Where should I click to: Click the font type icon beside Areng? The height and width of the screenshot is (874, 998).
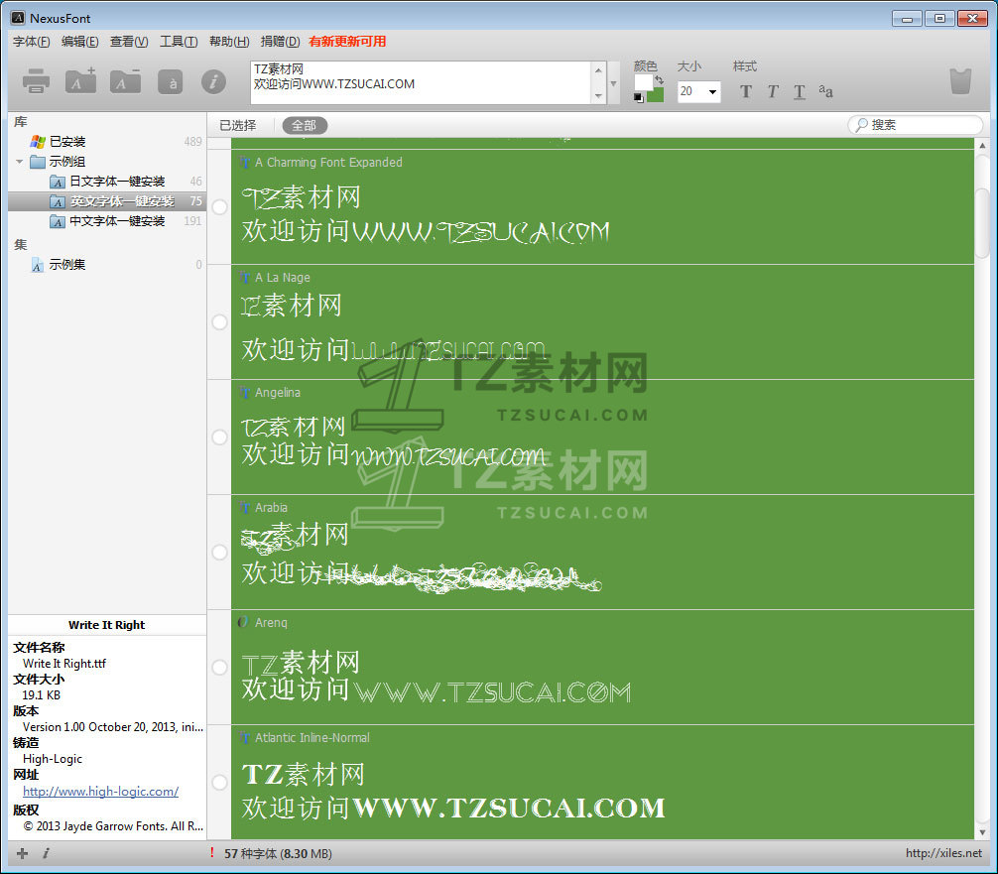[x=243, y=622]
